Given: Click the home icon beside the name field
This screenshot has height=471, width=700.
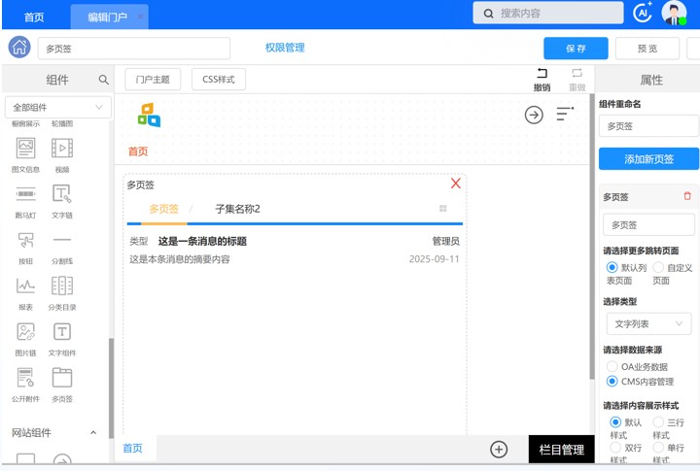Looking at the screenshot, I should point(18,48).
